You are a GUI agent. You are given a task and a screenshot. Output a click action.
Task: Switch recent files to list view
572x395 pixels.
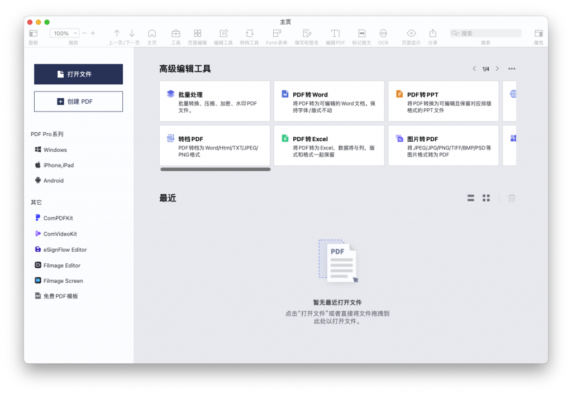pyautogui.click(x=471, y=198)
